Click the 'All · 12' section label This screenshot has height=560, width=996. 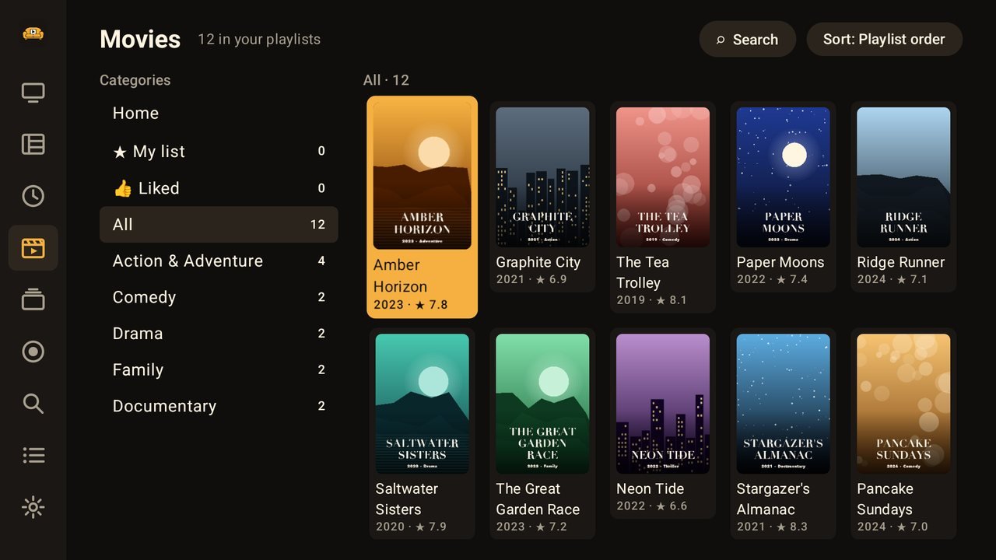click(386, 80)
